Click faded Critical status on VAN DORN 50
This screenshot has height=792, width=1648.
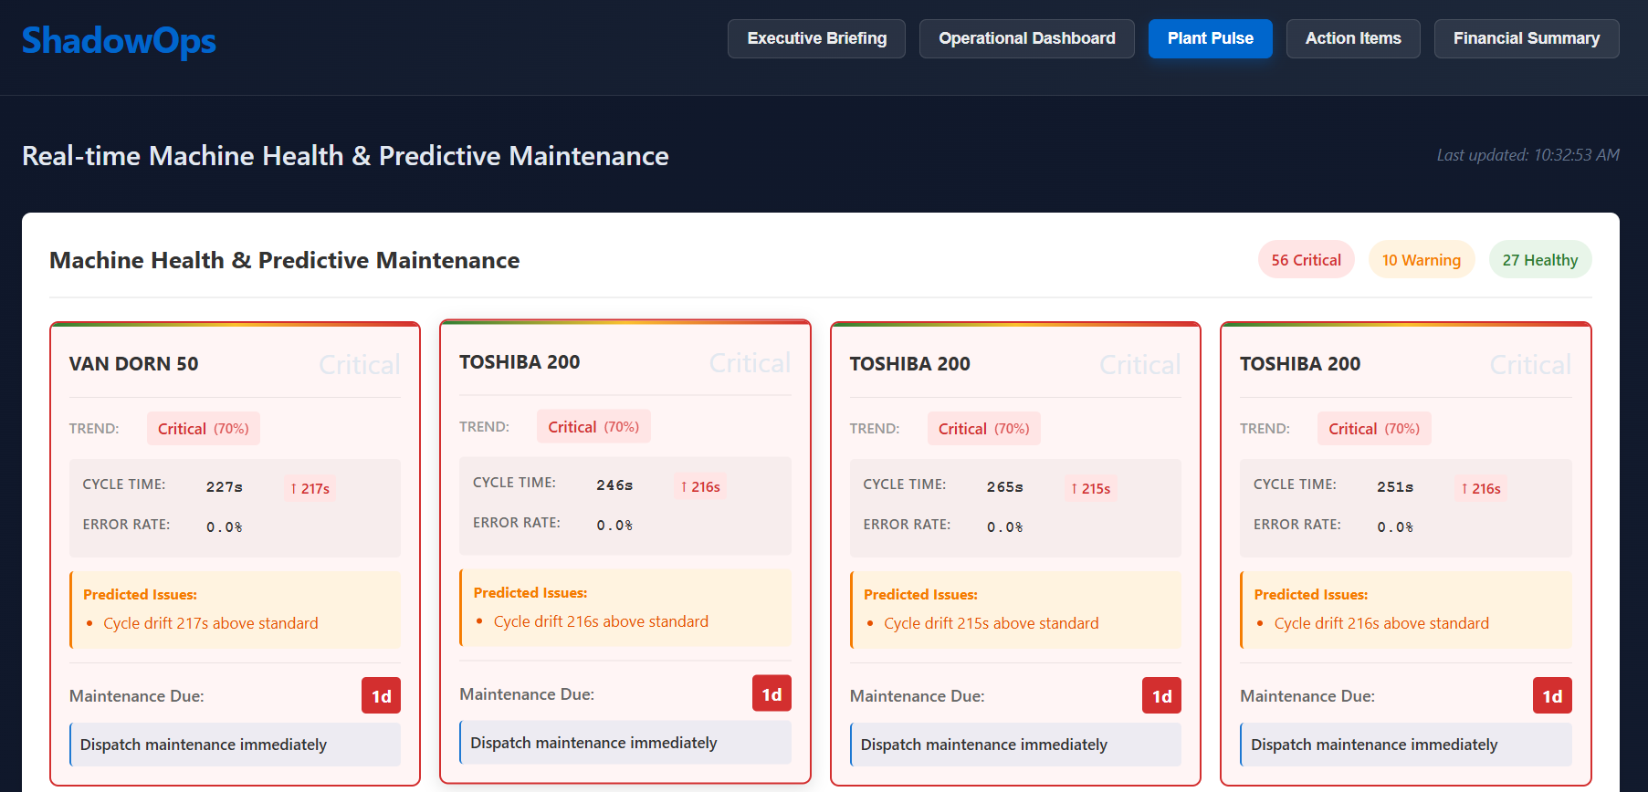[x=359, y=365]
